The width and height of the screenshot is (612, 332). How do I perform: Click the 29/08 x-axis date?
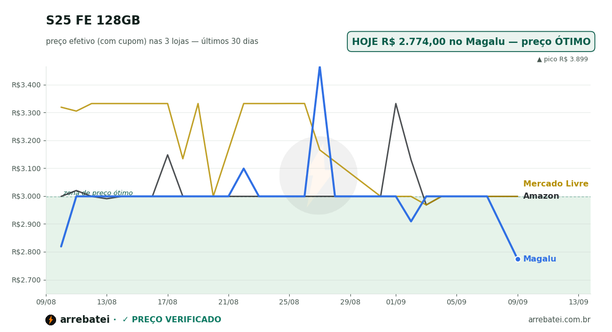pyautogui.click(x=350, y=302)
